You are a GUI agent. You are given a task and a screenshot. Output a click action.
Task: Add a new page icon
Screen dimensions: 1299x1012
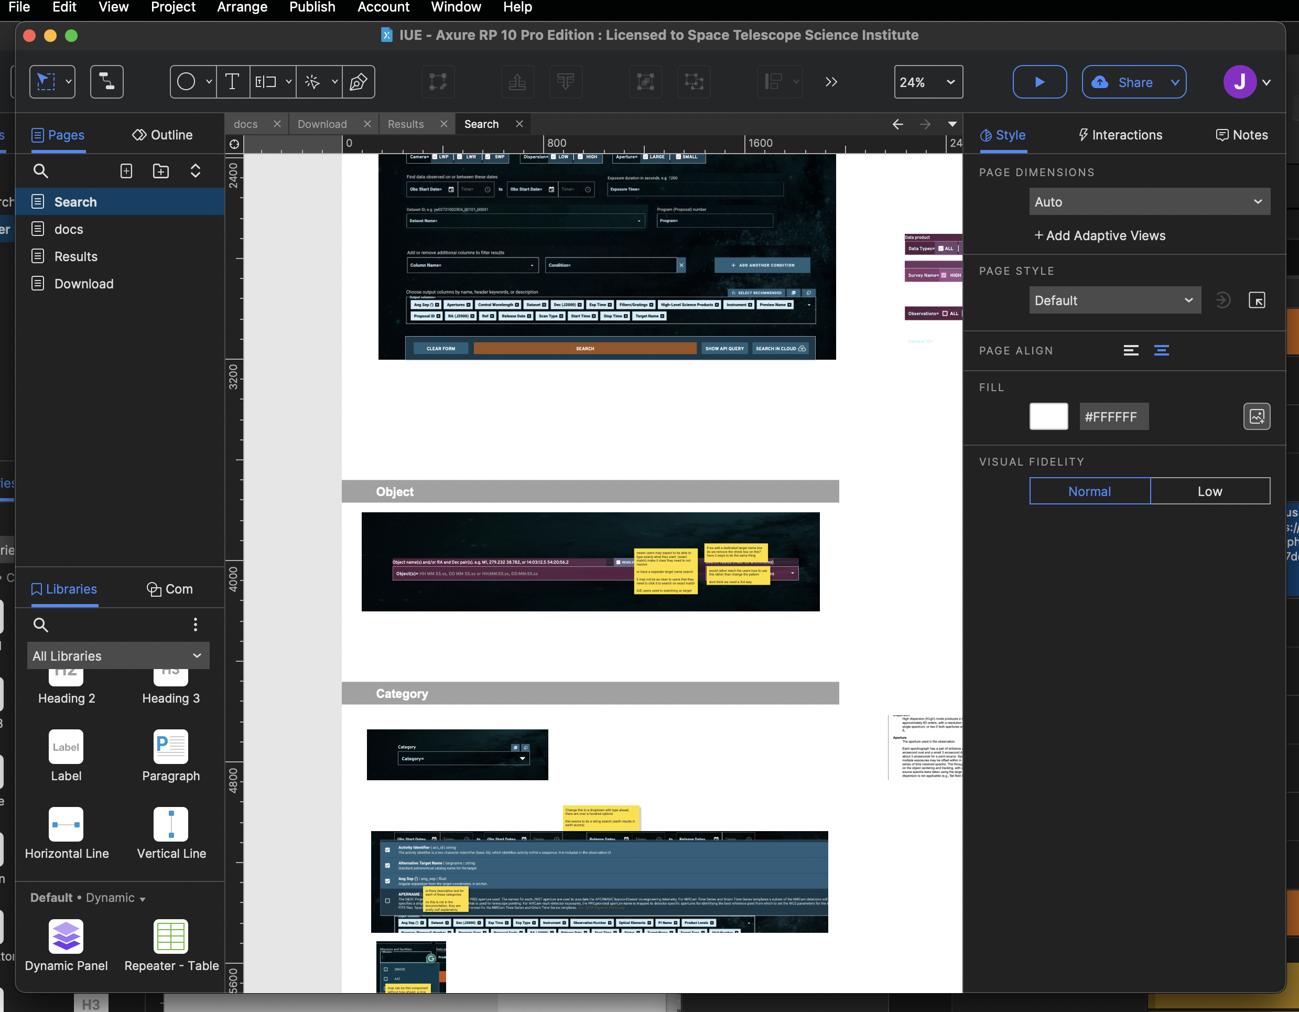(126, 171)
